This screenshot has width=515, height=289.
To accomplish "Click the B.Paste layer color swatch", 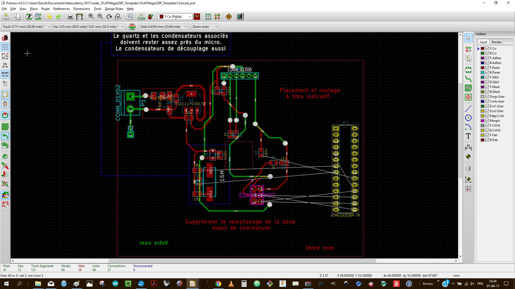I will pyautogui.click(x=483, y=72).
